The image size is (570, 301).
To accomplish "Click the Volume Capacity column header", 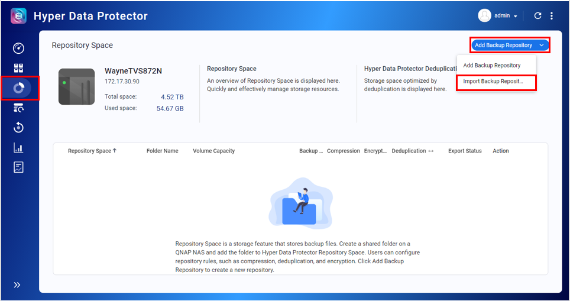I will tap(213, 151).
